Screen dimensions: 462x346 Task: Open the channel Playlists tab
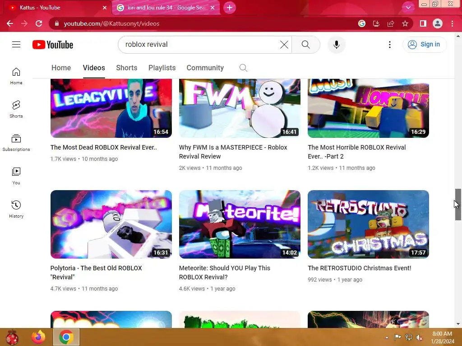tap(162, 68)
